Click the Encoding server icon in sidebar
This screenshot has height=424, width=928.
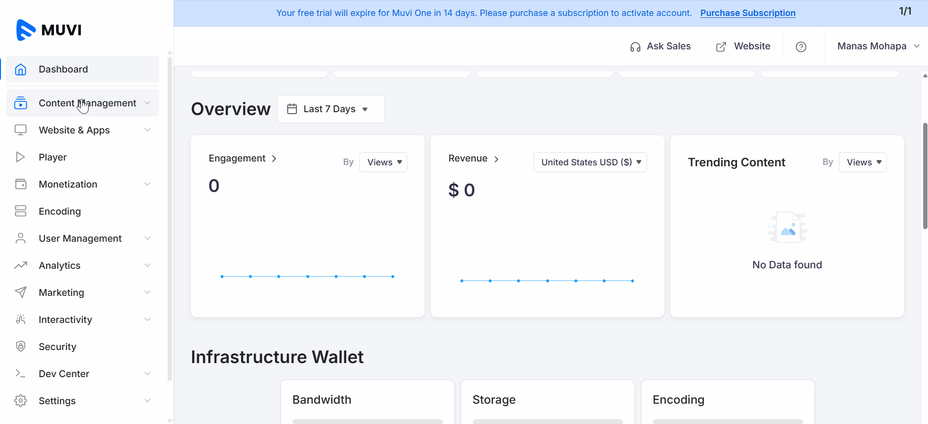(x=20, y=211)
